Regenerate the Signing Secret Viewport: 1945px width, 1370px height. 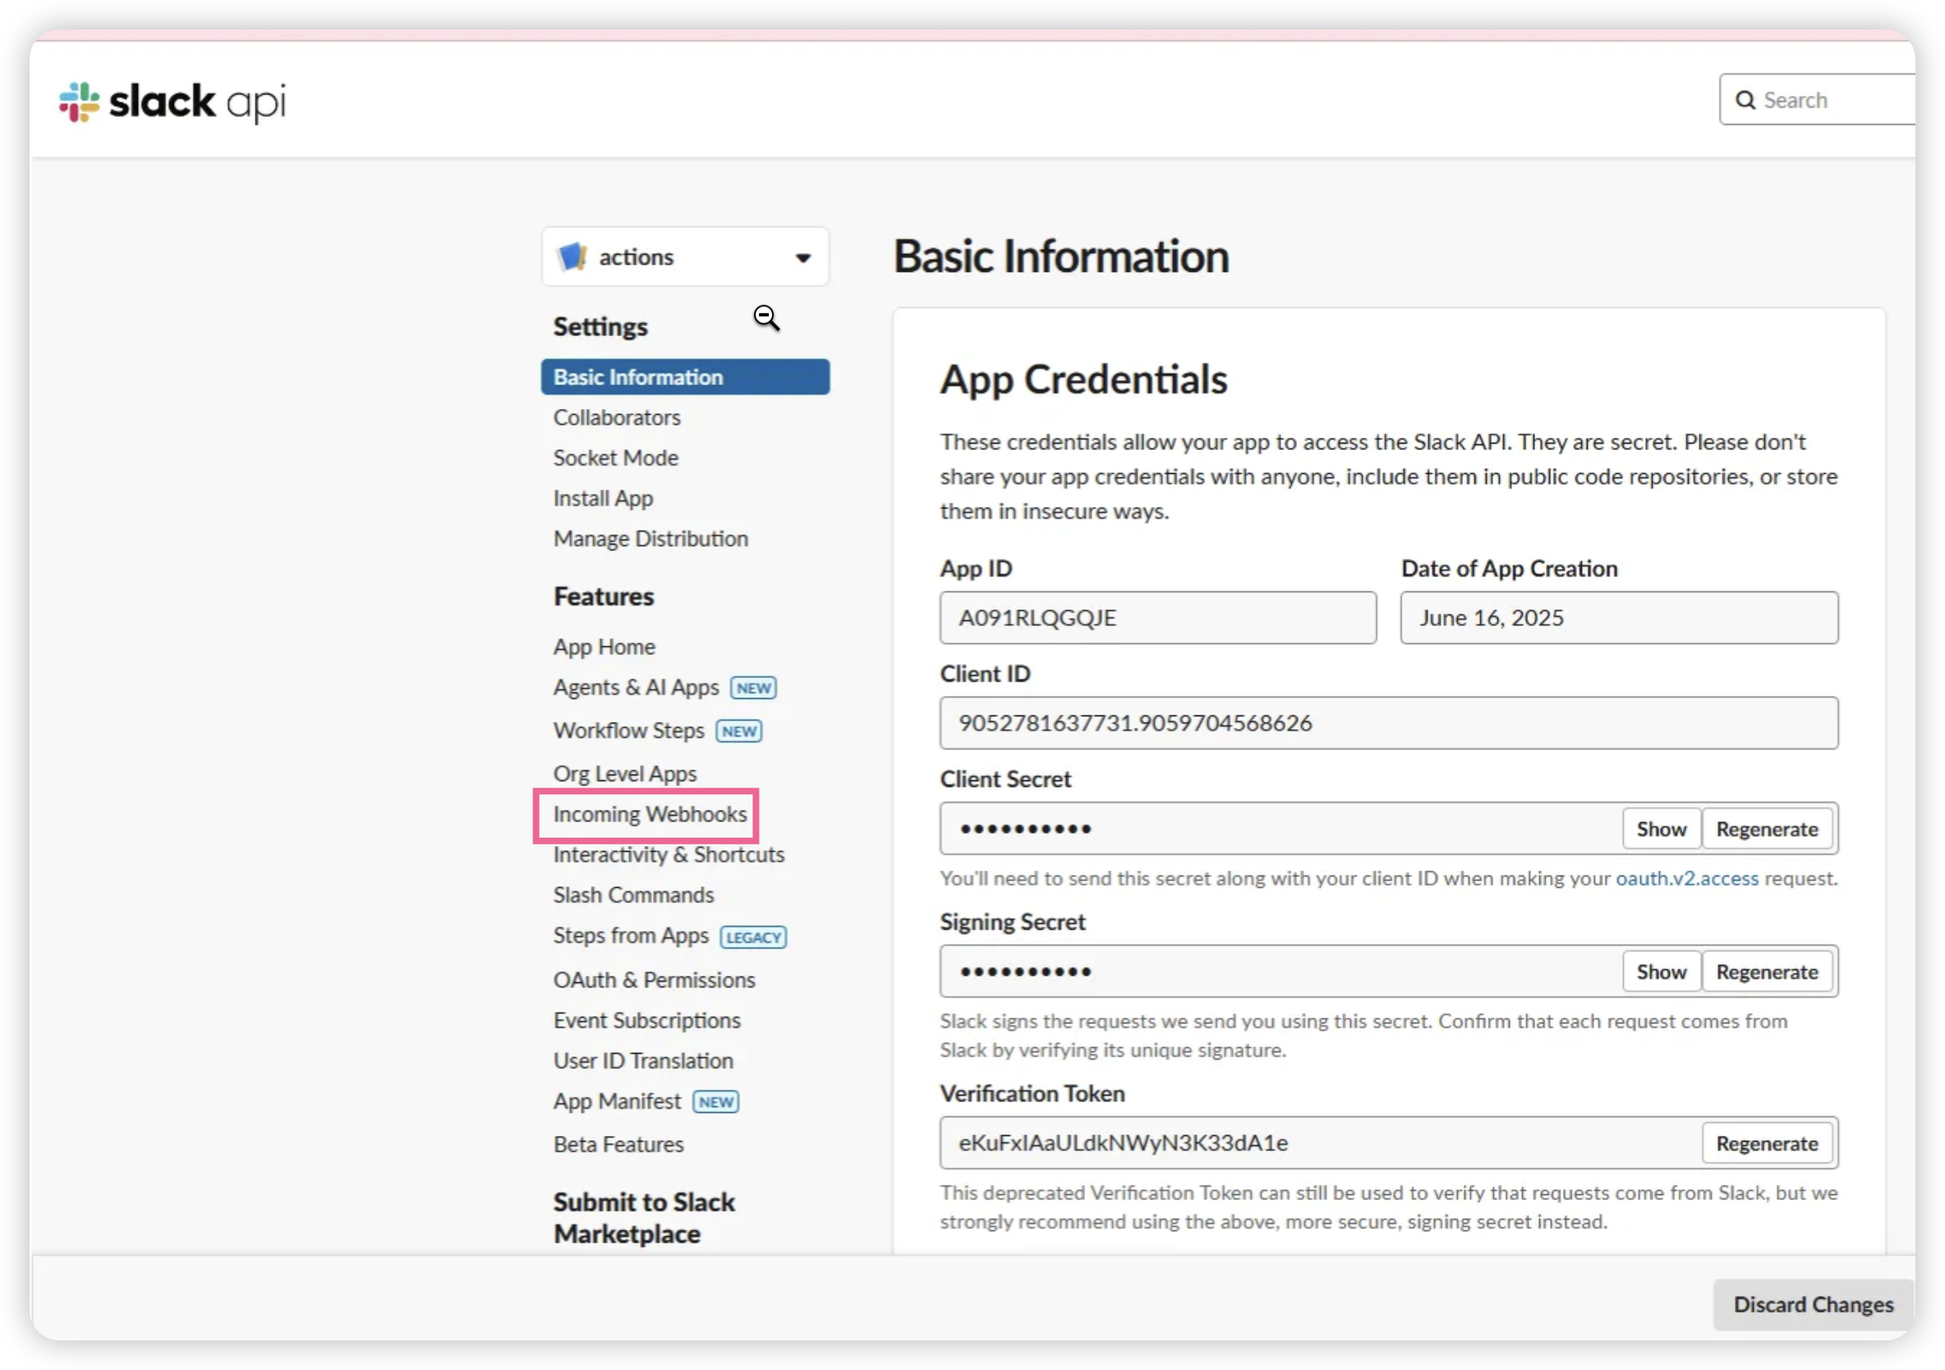coord(1767,971)
